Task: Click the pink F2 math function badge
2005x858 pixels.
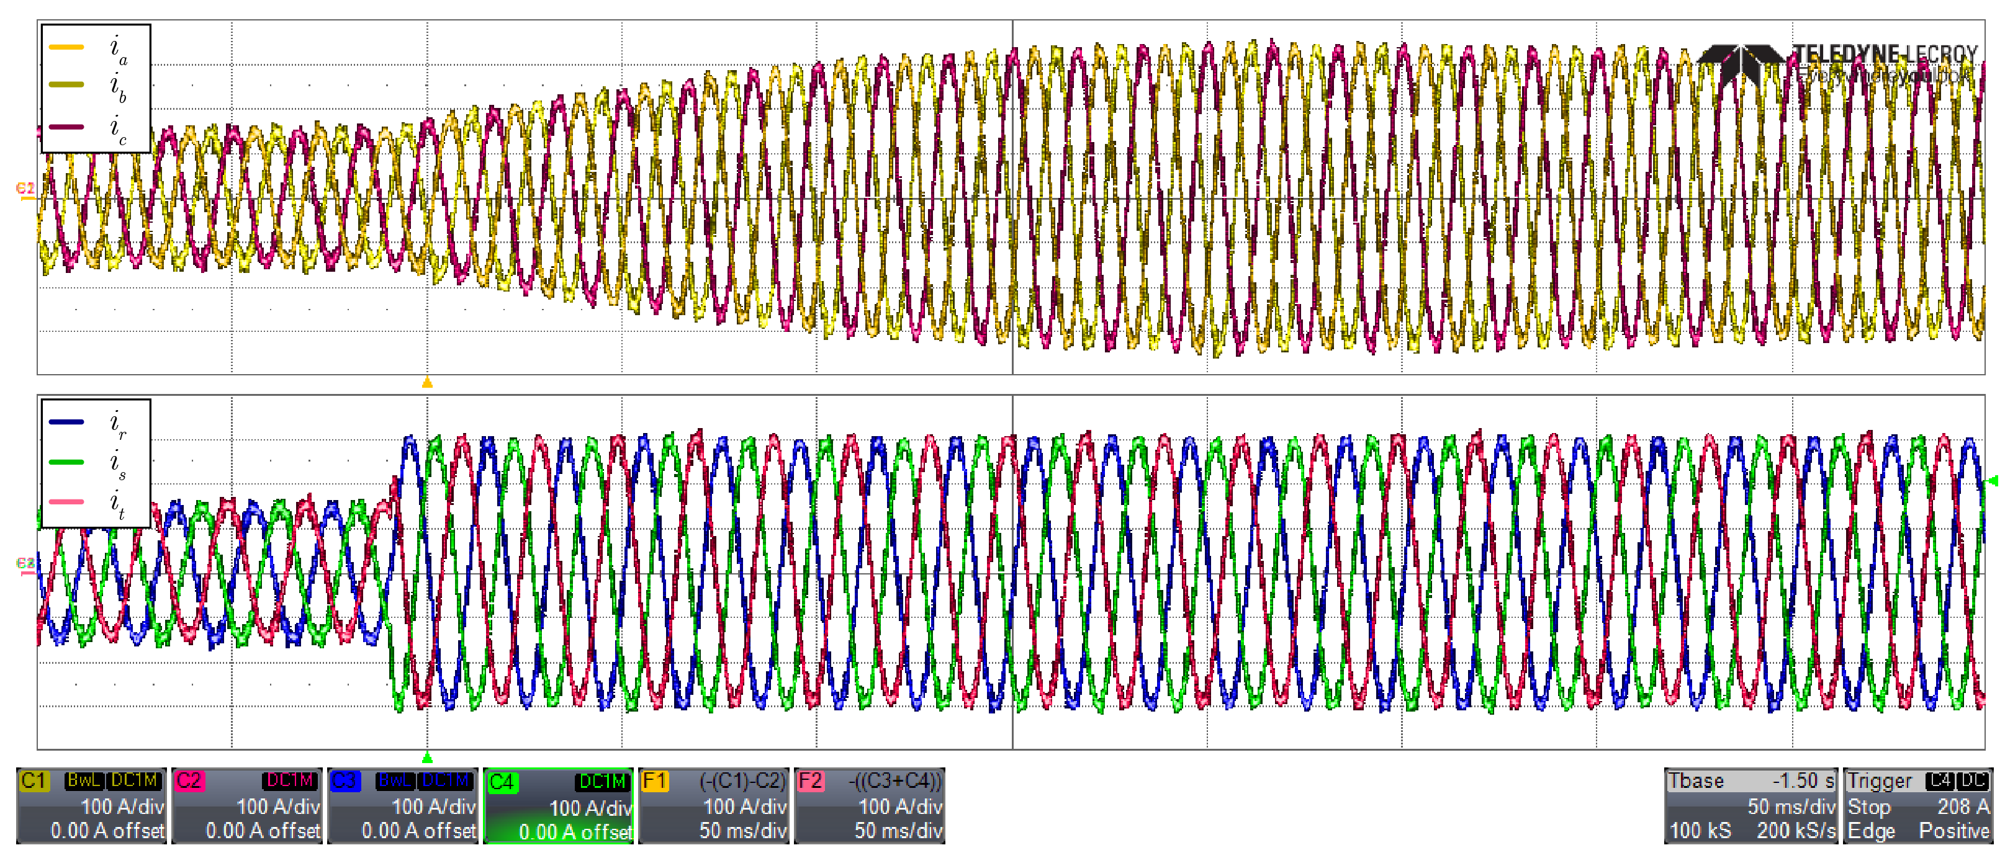Action: [811, 781]
